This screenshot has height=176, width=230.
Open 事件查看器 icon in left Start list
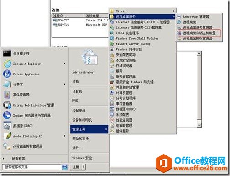(x=7, y=95)
